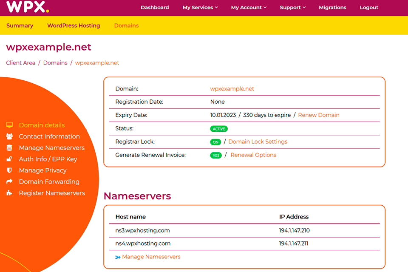Click the Domain details monitor icon
The image size is (408, 272).
click(9, 125)
